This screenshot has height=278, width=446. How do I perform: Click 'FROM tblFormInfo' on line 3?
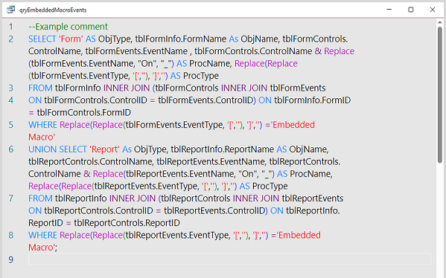pos(65,88)
